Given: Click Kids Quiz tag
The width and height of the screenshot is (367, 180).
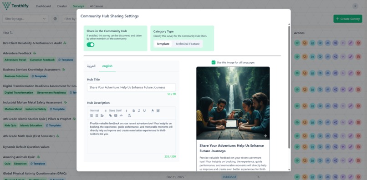Looking at the screenshot, I should tap(10, 125).
